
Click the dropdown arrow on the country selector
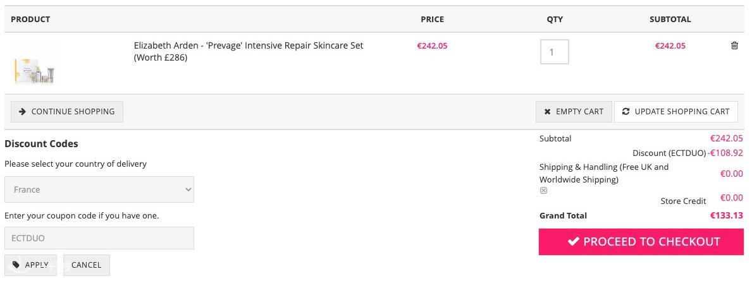coord(187,189)
